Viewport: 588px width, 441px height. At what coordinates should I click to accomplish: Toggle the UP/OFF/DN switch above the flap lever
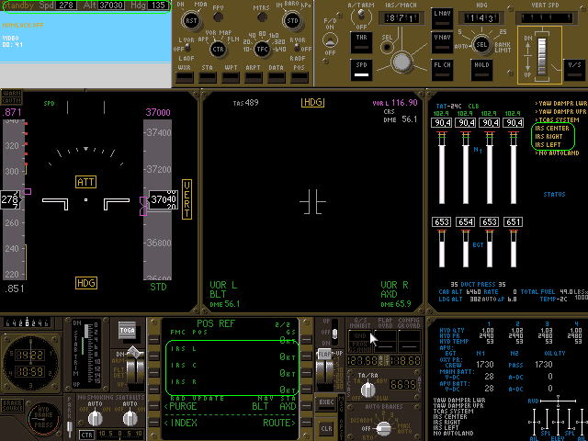click(334, 332)
